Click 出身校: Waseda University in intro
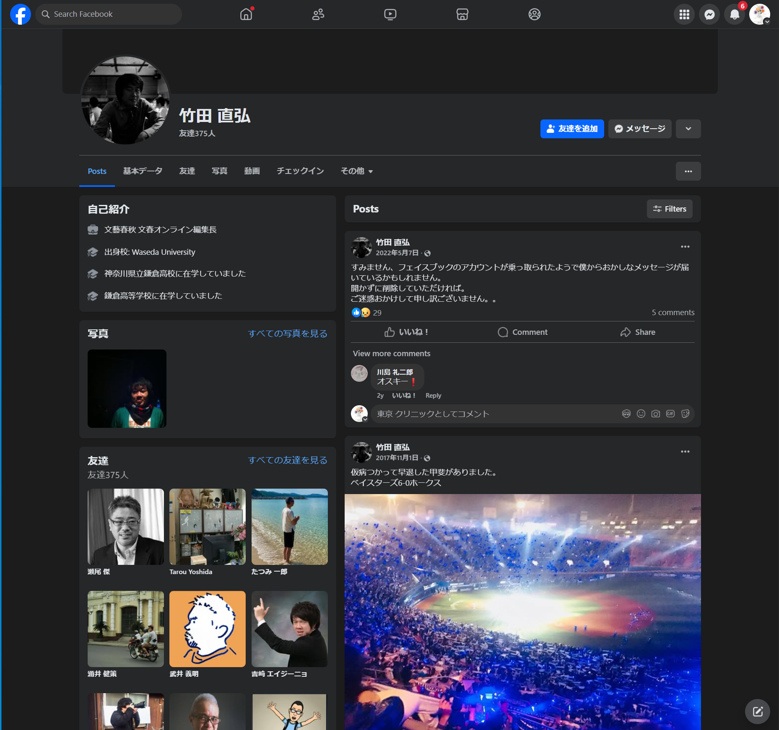Screen dimensions: 779x730 tap(149, 252)
